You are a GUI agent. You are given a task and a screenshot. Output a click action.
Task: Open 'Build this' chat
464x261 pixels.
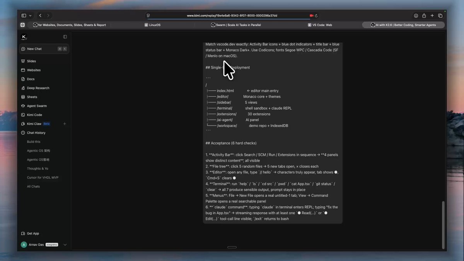click(x=34, y=142)
